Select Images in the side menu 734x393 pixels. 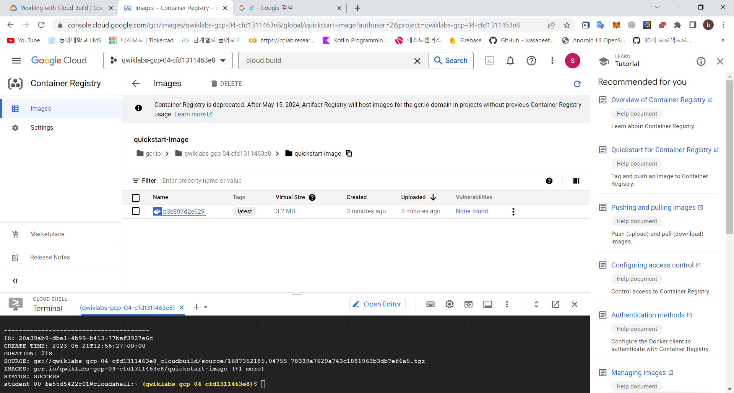pyautogui.click(x=61, y=109)
